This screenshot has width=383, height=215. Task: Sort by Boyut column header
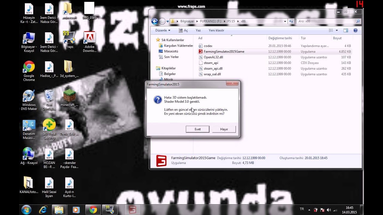point(342,38)
